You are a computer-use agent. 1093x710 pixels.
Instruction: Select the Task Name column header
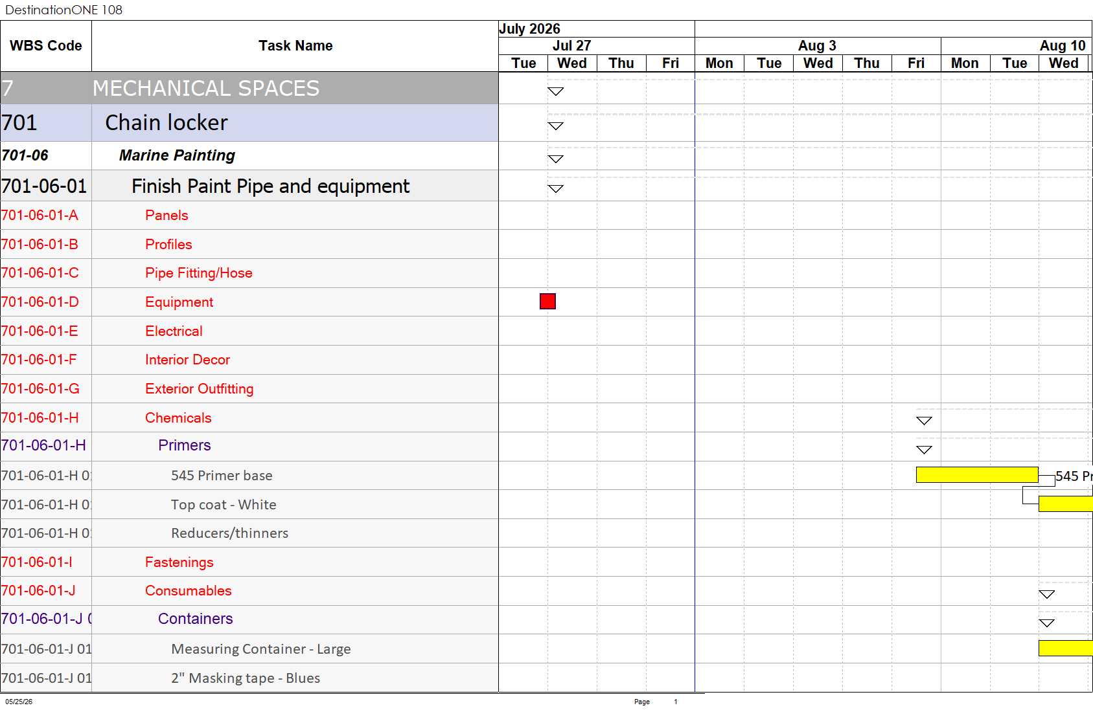295,46
